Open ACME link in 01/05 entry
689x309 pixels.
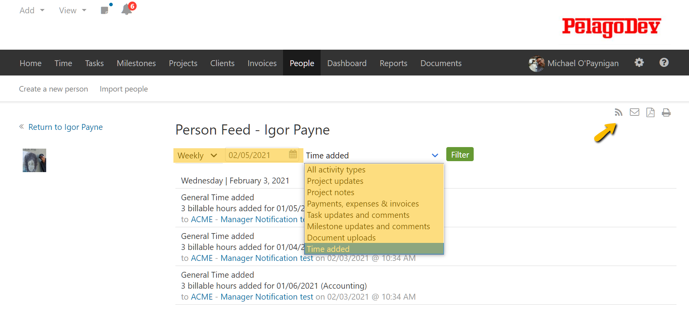click(x=202, y=219)
